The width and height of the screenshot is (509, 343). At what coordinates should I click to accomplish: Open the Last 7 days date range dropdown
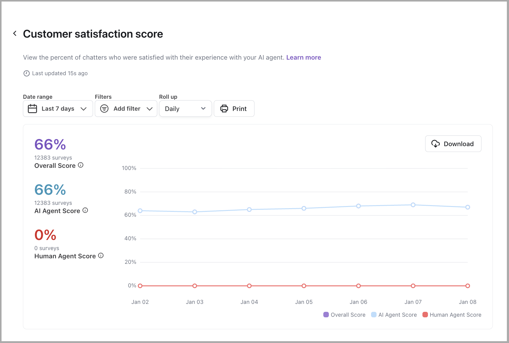(58, 109)
